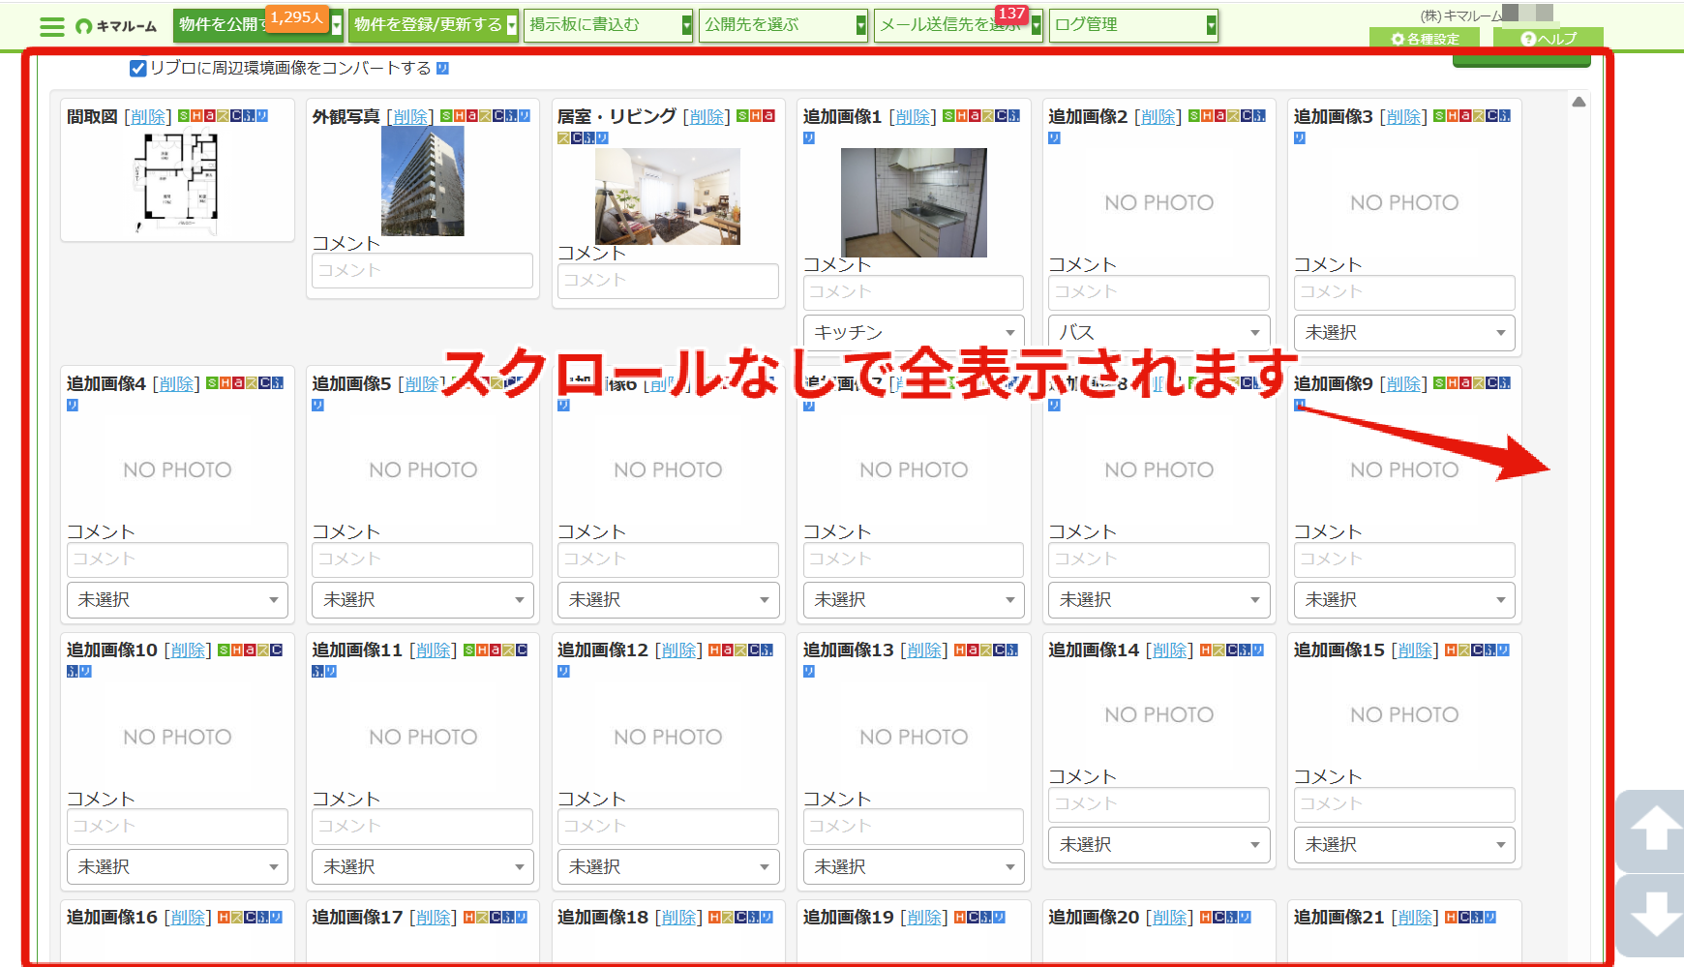Click comment field under 居室・リビング
The image size is (1684, 967).
point(668,281)
